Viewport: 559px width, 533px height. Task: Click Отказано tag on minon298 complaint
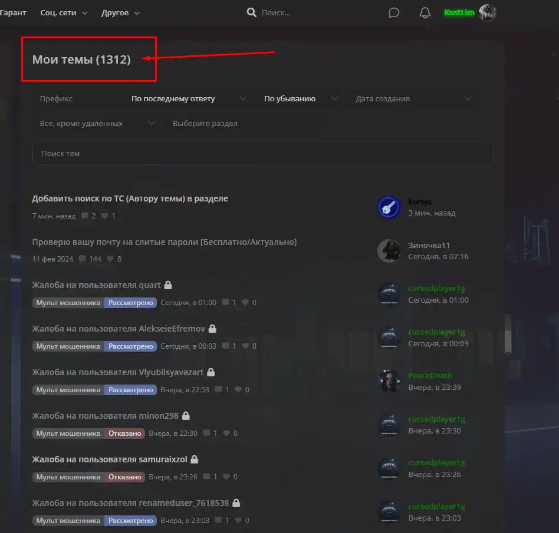pos(124,433)
